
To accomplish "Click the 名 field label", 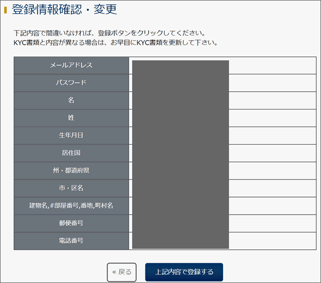I will click(71, 100).
